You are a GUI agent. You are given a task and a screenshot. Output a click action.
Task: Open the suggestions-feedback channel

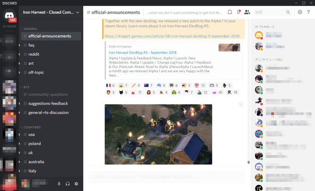point(51,103)
